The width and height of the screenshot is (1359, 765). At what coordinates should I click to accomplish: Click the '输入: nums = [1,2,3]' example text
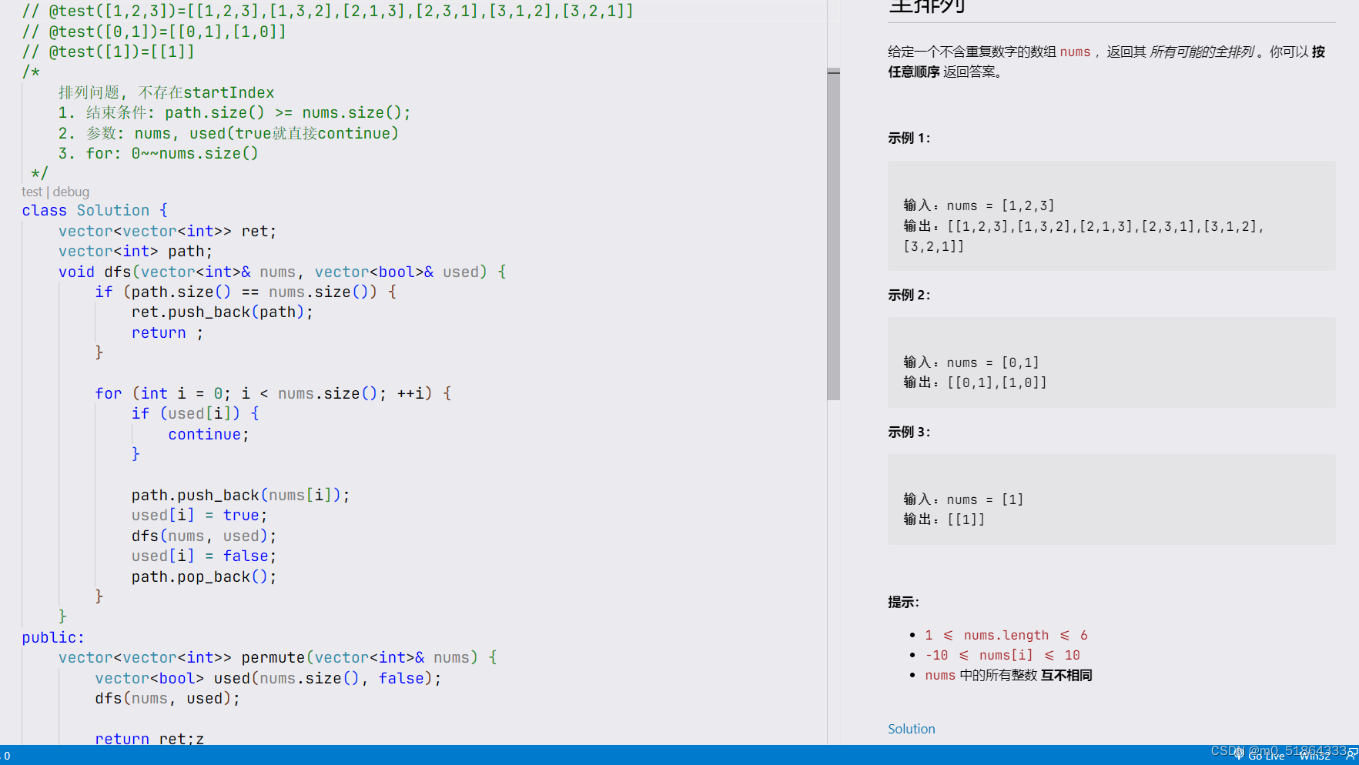click(979, 205)
